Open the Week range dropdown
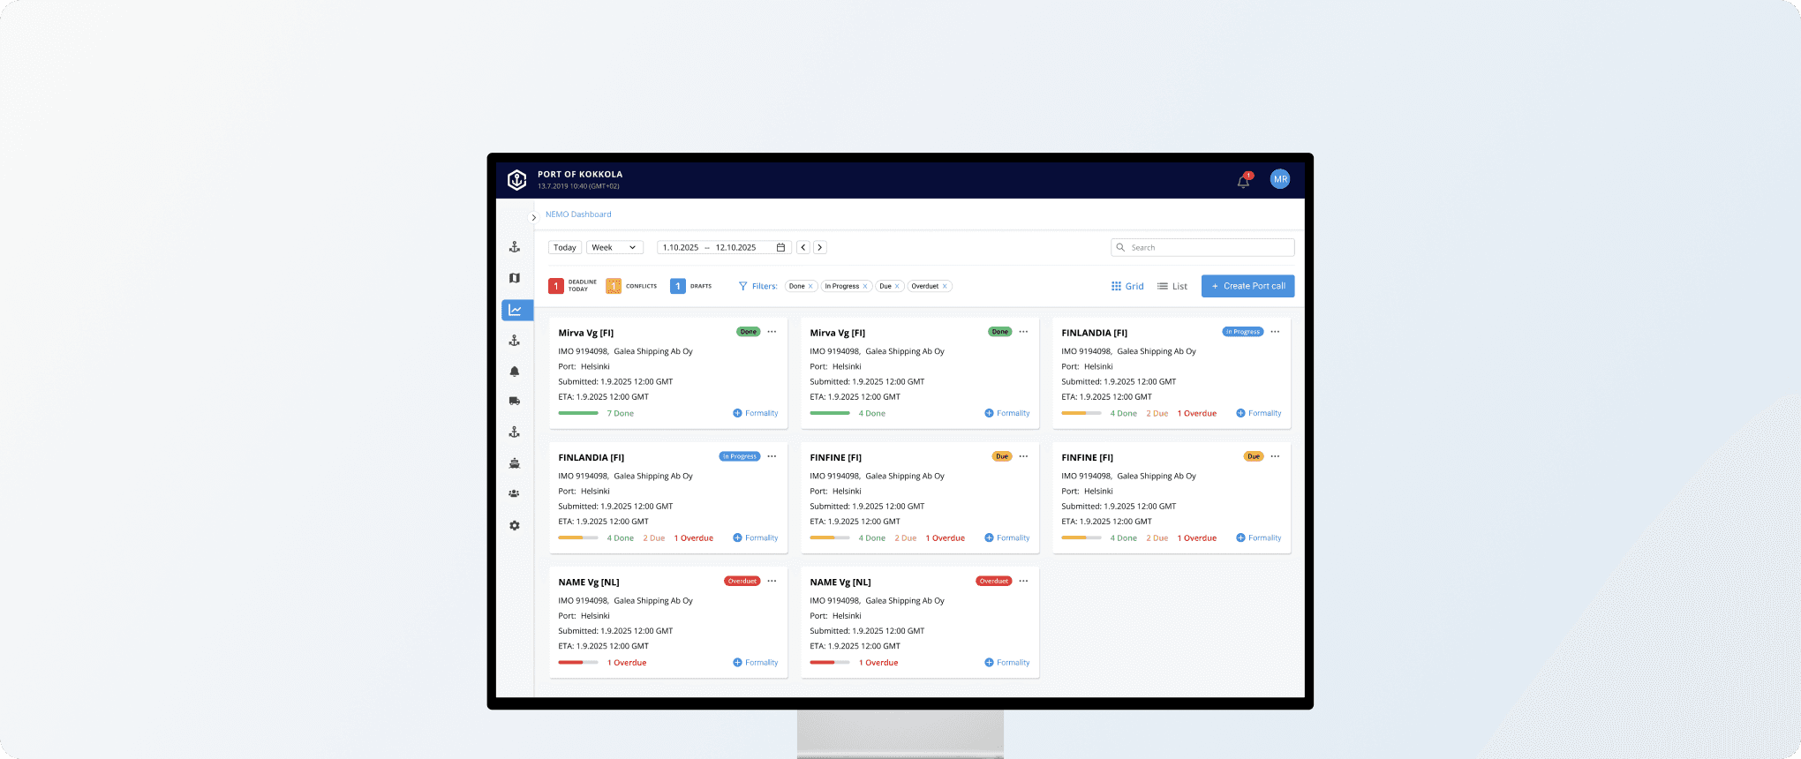1801x759 pixels. [x=614, y=248]
